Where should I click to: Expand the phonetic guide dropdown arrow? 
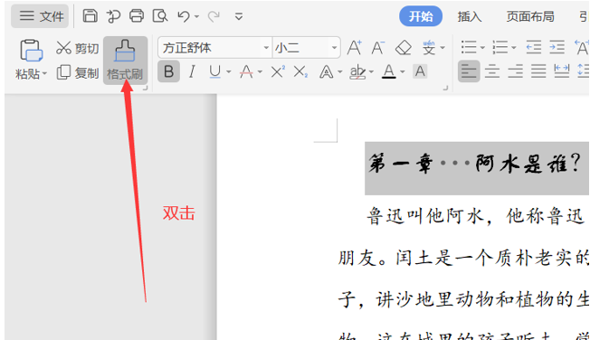(x=442, y=48)
